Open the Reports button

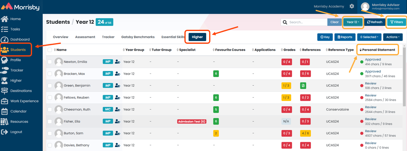(345, 37)
